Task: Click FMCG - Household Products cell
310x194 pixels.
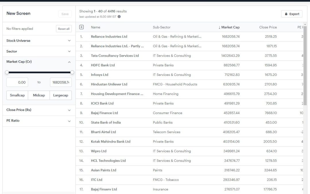Action: tap(175, 84)
